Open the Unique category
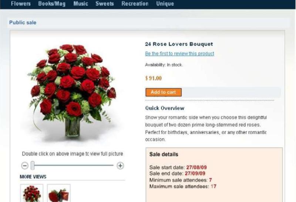This screenshot has height=202, width=296. (x=165, y=4)
